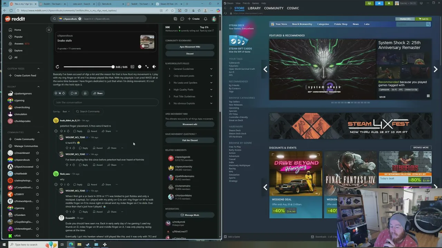442x248 pixels.
Task: Expand No obvious Exploits rule
Action: (x=190, y=103)
